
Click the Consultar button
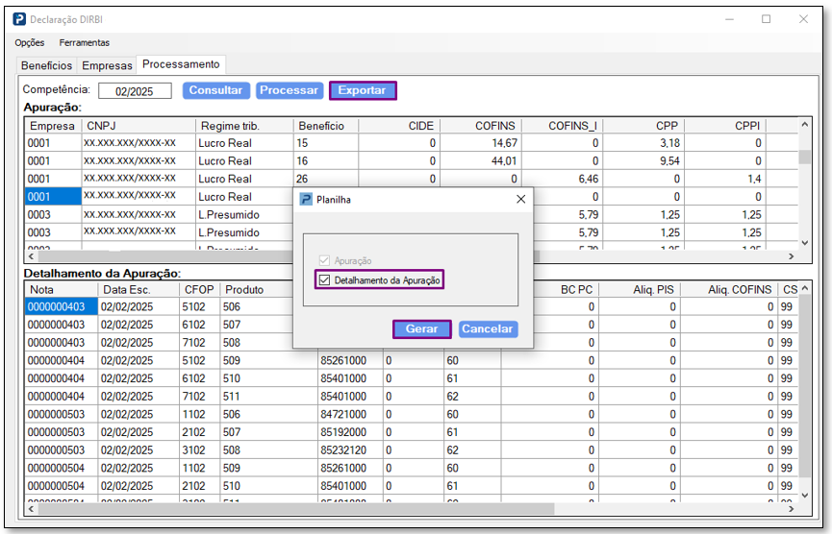[x=215, y=90]
